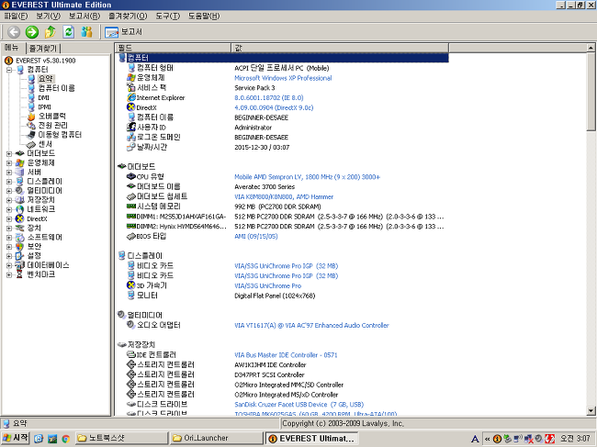Screen dimensions: 597x447
Task: Open VIA K8M800/K8N800, AMD Hammer link
Action: coord(284,196)
